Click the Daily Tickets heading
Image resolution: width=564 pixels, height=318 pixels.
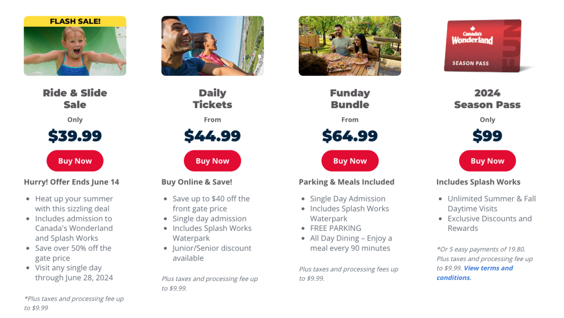[212, 99]
